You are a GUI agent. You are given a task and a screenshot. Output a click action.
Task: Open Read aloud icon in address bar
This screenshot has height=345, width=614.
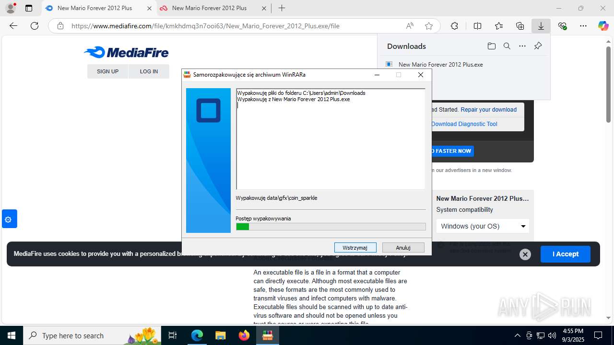tap(410, 26)
